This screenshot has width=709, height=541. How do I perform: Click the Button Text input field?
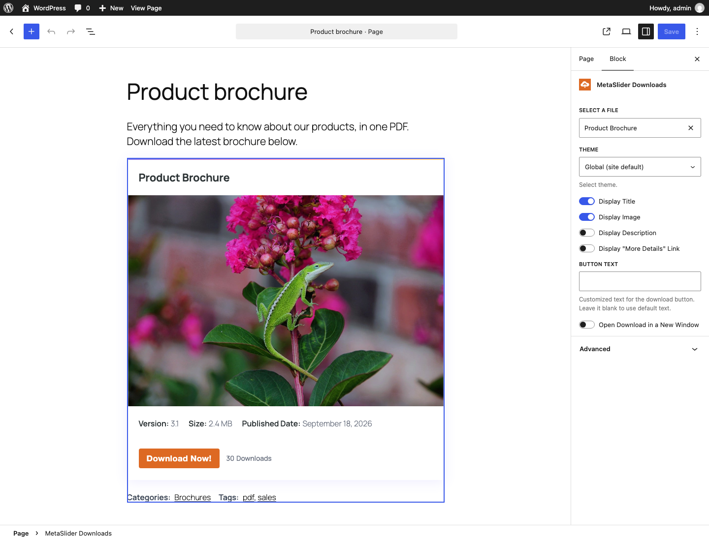coord(640,281)
